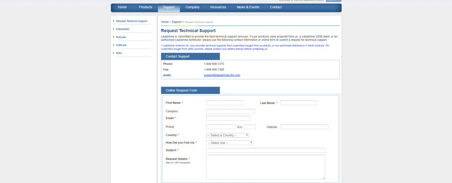452x183 pixels.
Task: Click the keyword search box at top
Action: tap(302, 0)
